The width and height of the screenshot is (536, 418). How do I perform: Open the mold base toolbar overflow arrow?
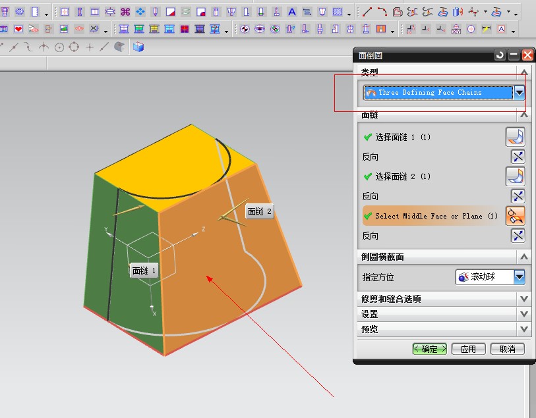[226, 32]
